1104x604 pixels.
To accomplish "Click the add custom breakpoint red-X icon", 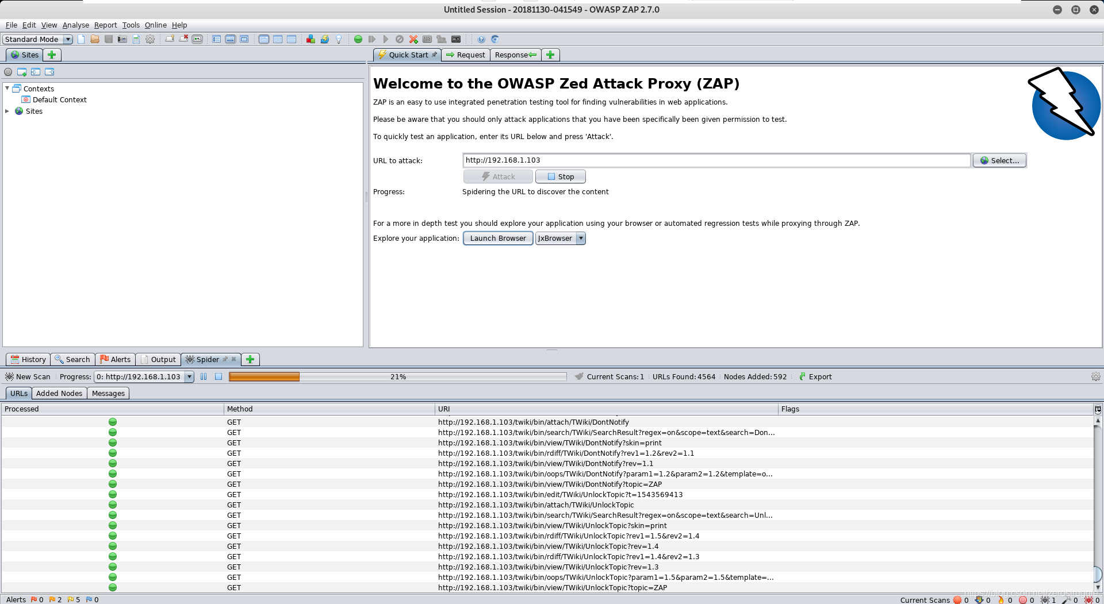I will [x=413, y=39].
